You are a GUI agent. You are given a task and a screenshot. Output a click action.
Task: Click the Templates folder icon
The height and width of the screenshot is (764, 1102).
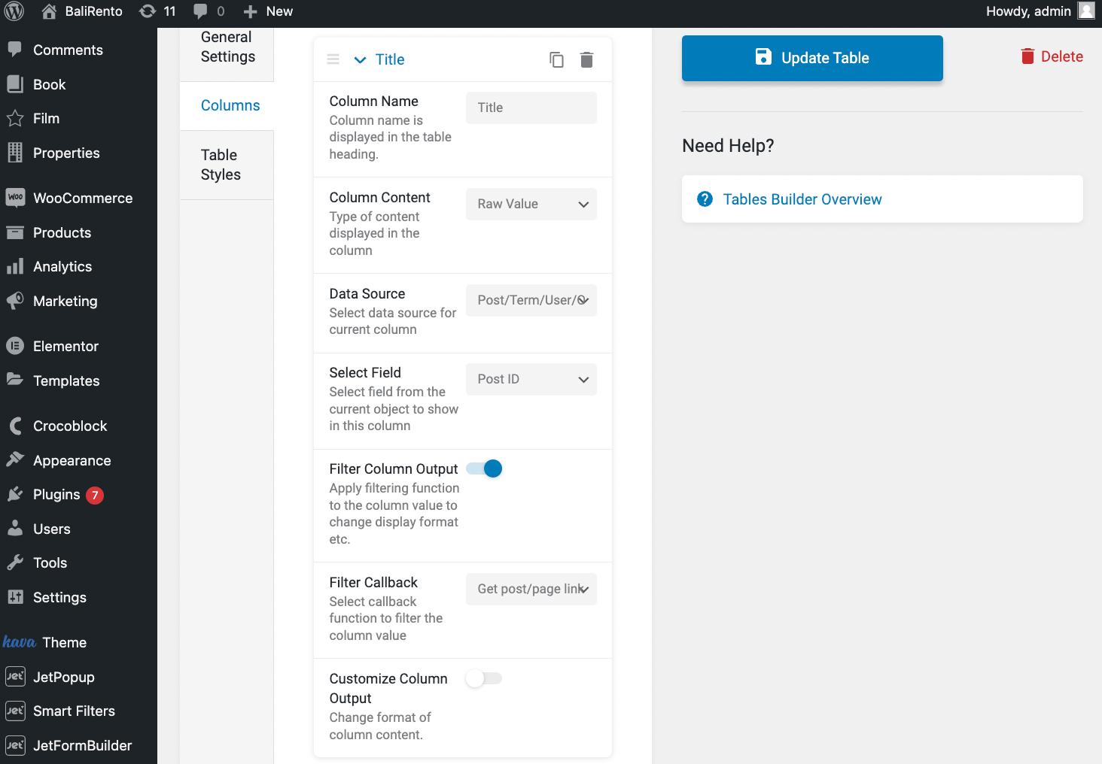pyautogui.click(x=14, y=380)
